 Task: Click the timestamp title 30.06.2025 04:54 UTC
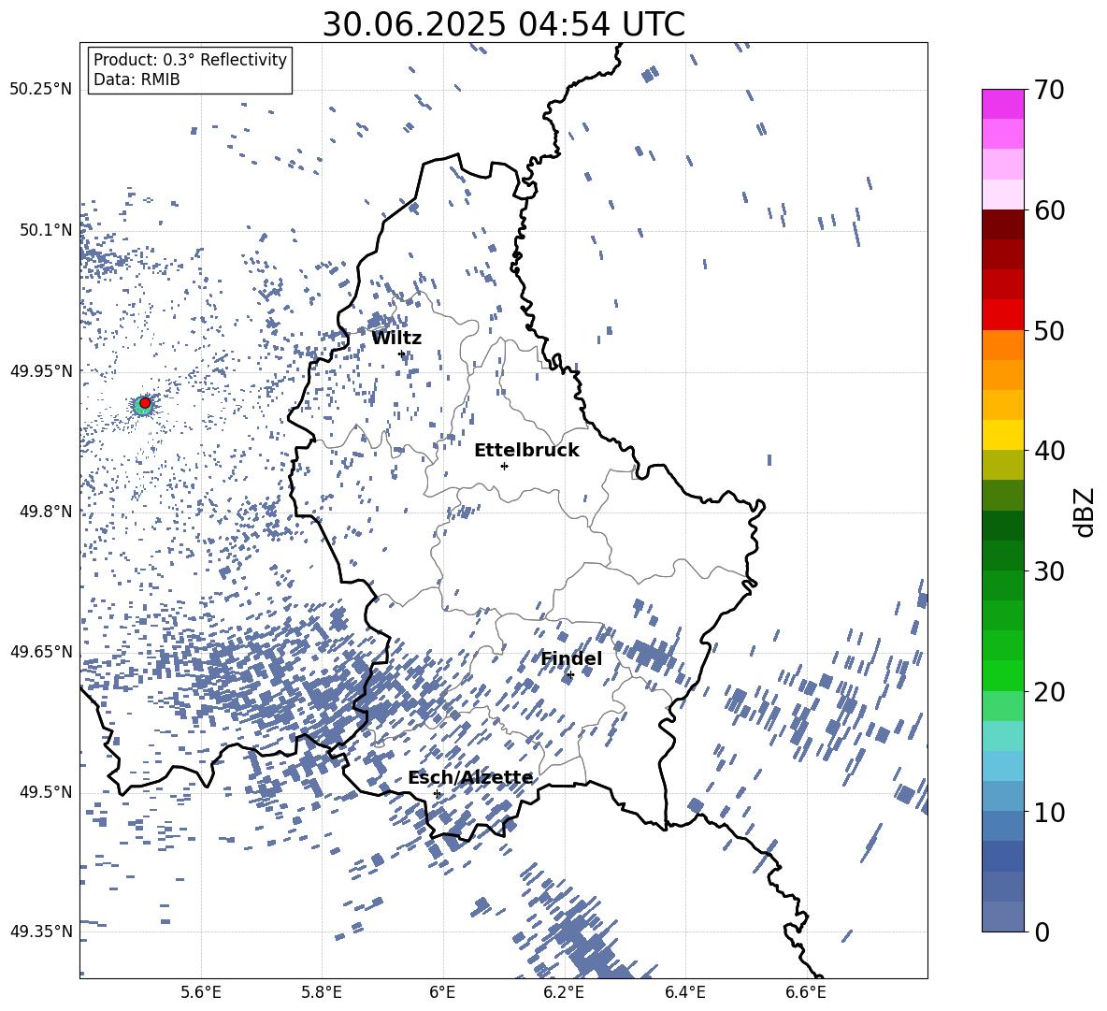[503, 24]
